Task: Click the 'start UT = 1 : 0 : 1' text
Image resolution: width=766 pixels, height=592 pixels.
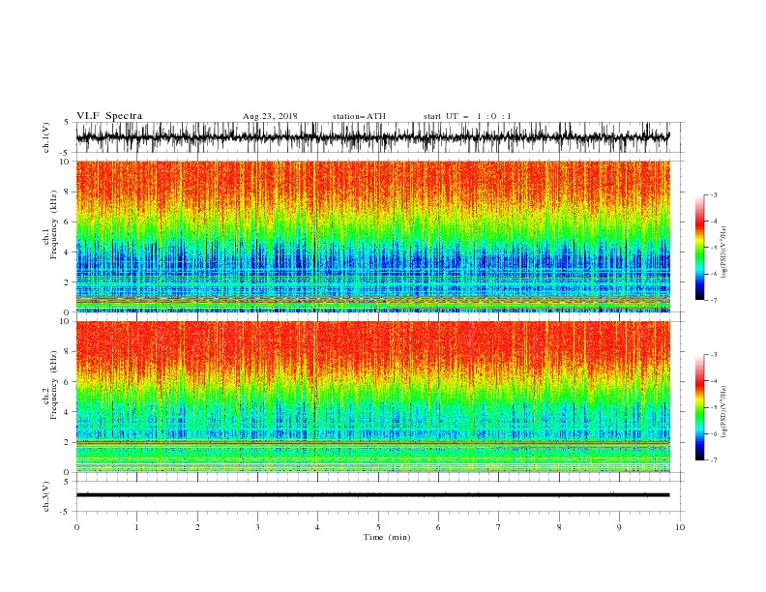Action: coord(467,116)
